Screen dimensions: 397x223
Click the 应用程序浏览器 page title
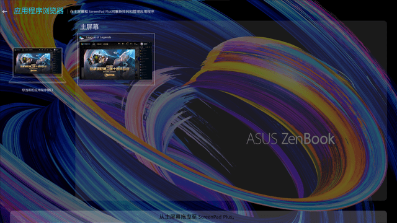tap(38, 11)
